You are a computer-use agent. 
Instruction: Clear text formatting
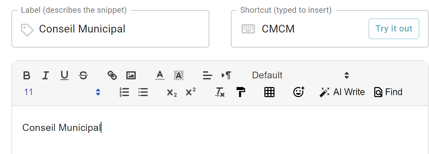pyautogui.click(x=220, y=92)
